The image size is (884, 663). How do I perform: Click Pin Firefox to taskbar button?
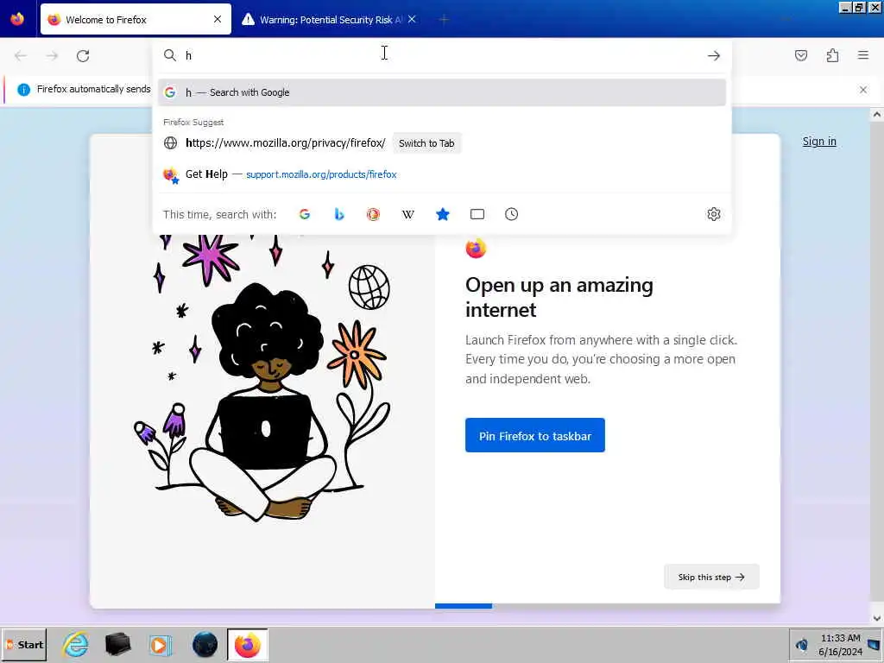[x=535, y=435]
